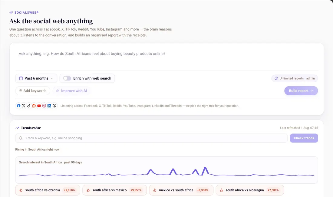Click the Improve with AI button
Image resolution: width=333 pixels, height=197 pixels.
72,91
